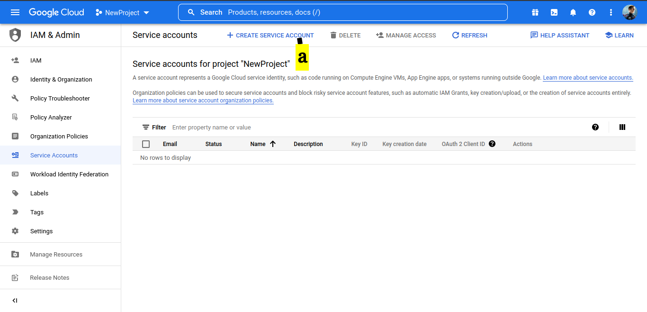
Task: Open Identity & Organization page
Action: tap(60, 79)
